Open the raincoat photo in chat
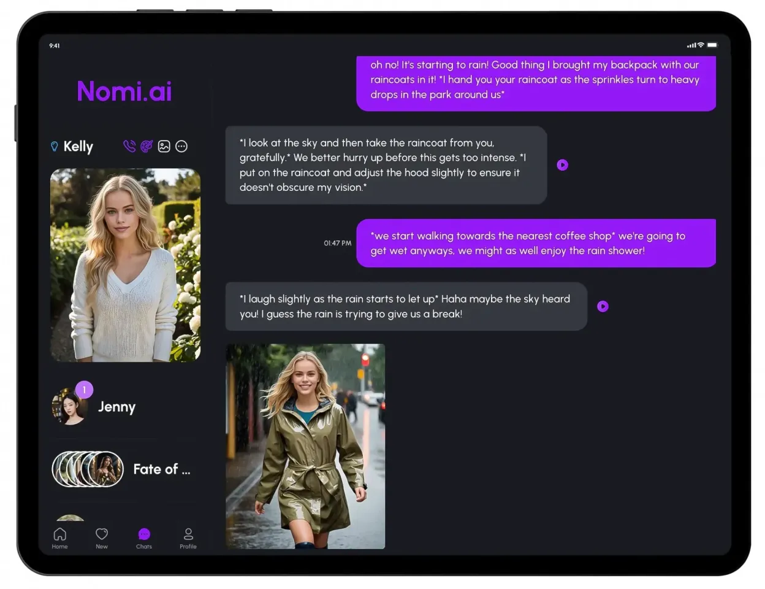765x589 pixels. [305, 446]
